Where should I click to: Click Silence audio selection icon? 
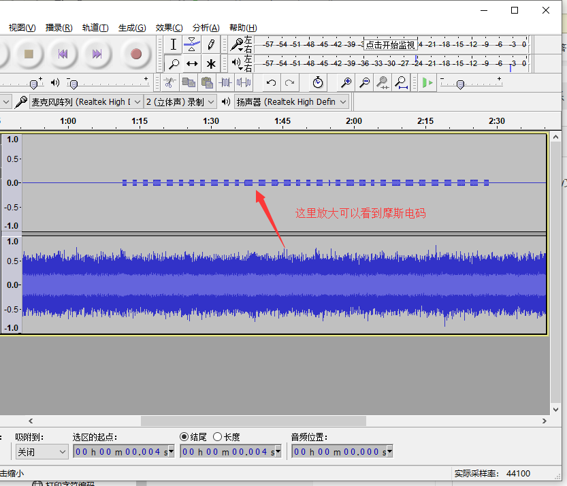pos(244,83)
